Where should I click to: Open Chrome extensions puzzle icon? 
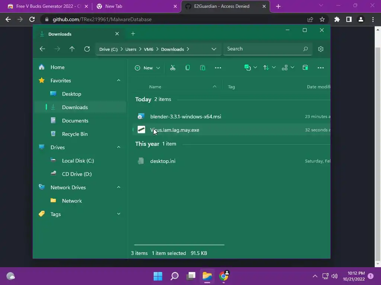[x=337, y=19]
